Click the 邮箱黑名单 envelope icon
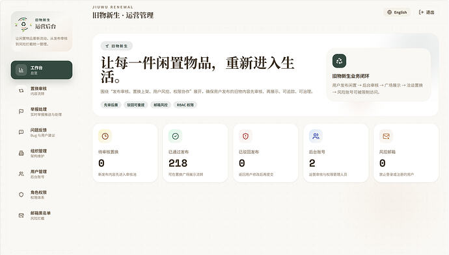 (21, 215)
